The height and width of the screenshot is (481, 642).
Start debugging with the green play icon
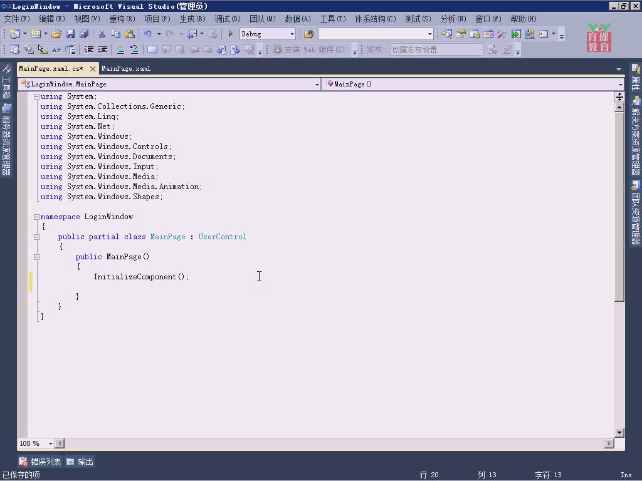coord(230,34)
